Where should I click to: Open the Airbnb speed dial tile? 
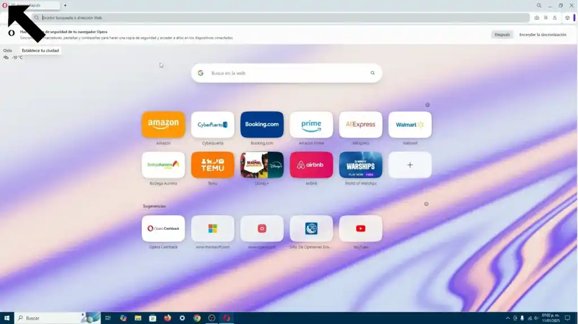[312, 165]
